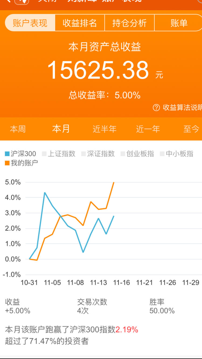Open the question mark help icon
The height and width of the screenshot is (359, 202).
click(x=156, y=108)
